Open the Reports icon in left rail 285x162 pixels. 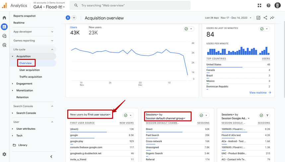coord(4,27)
